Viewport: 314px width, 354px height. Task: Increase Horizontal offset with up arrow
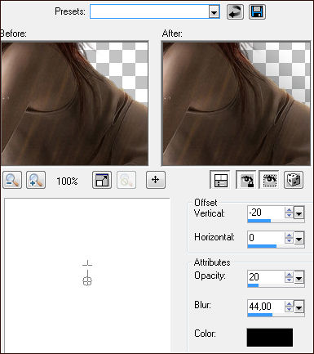pyautogui.click(x=289, y=235)
